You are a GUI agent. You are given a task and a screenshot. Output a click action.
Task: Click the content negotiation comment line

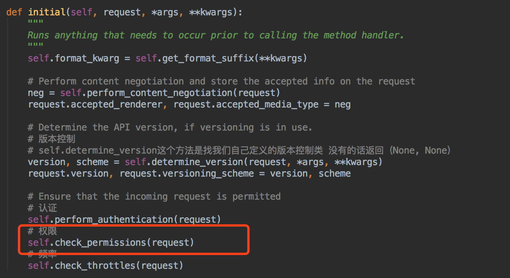(222, 81)
